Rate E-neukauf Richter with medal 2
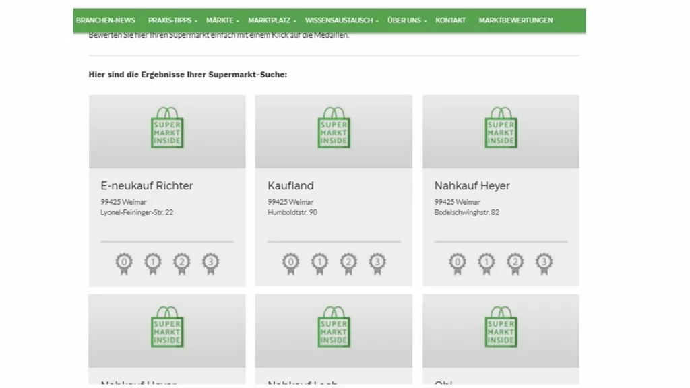This screenshot has height=388, width=690. [x=182, y=263]
